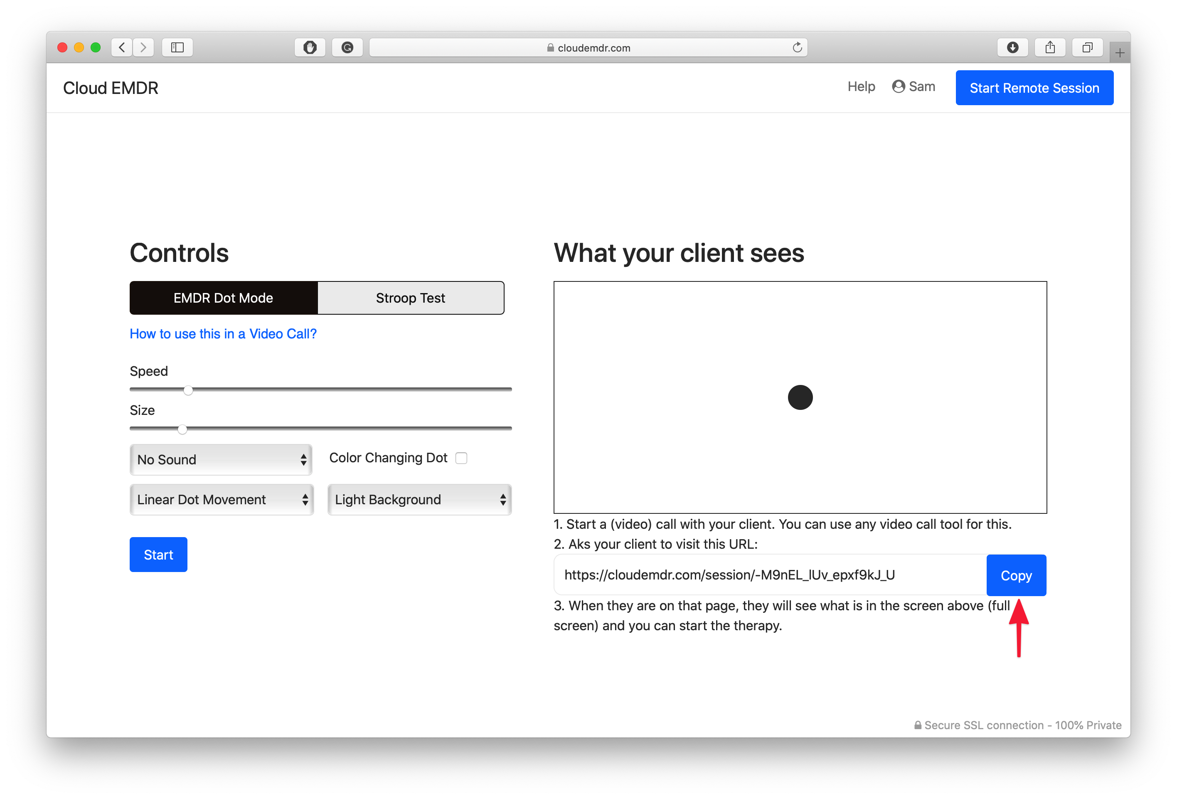Screen dimensions: 1177x799
Task: Enable the Color Changing Dot checkbox
Action: coord(461,458)
